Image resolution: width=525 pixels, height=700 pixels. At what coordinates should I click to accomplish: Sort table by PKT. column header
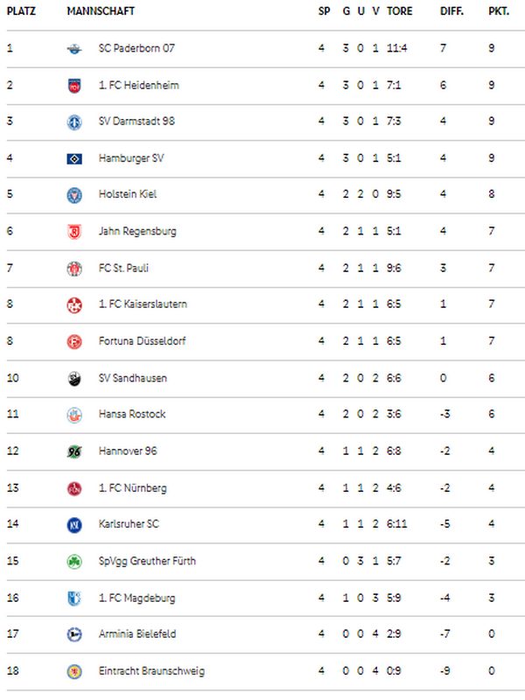[x=499, y=11]
